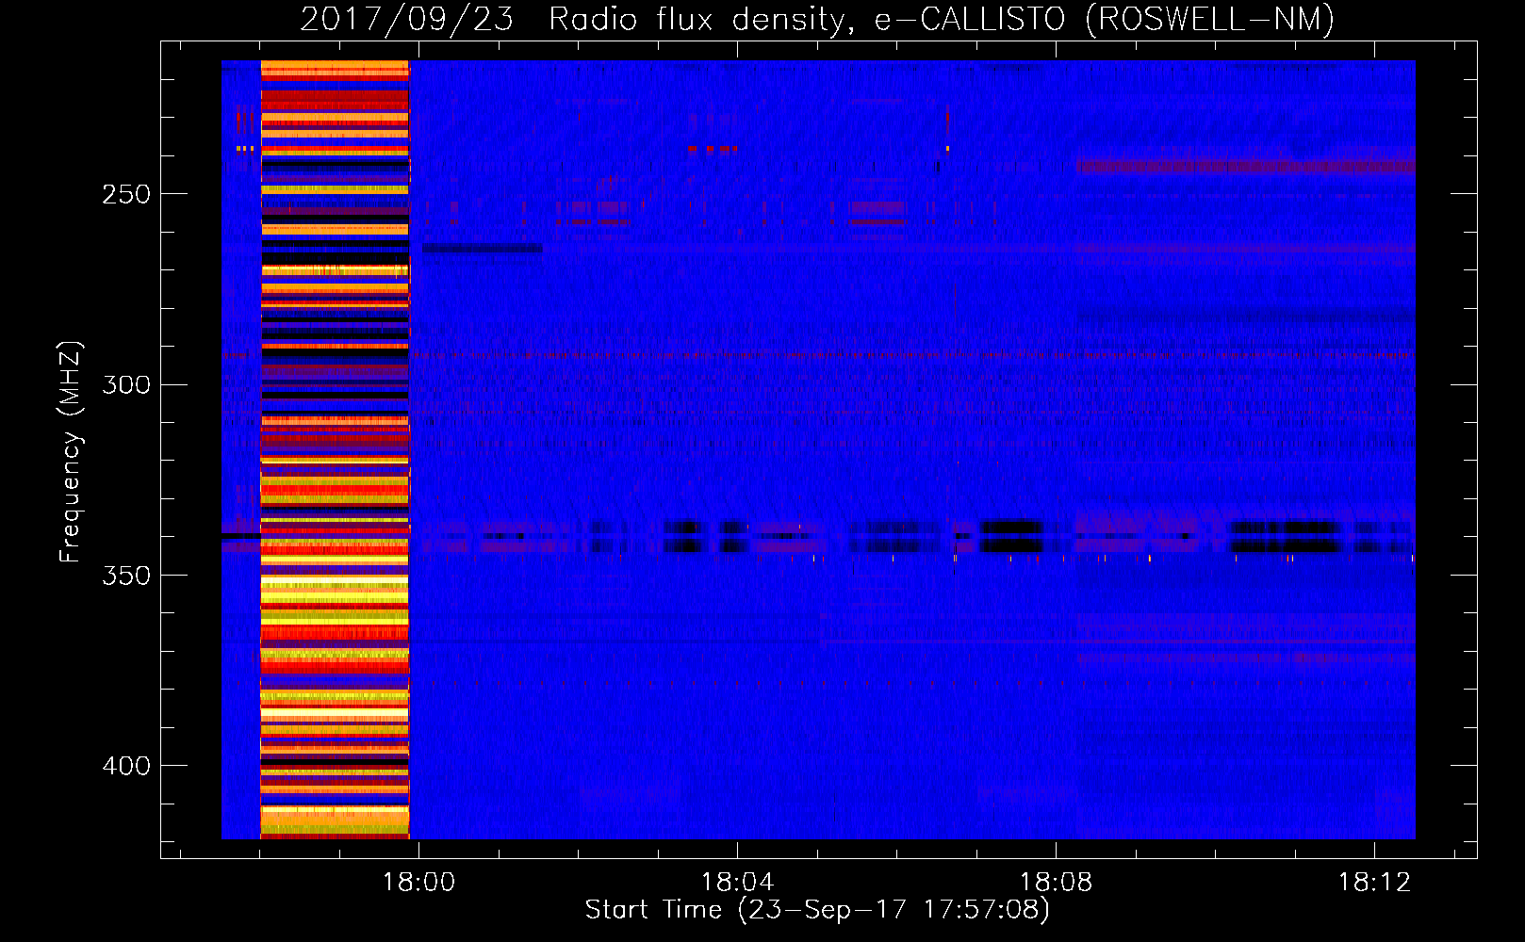Click the 18:00 time tick label

(418, 882)
